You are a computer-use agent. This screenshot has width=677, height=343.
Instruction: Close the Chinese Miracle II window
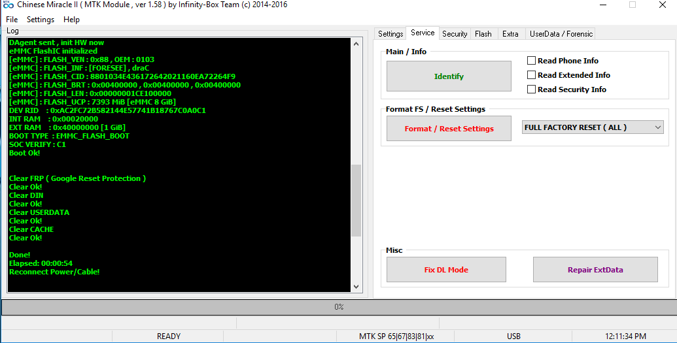pyautogui.click(x=663, y=5)
